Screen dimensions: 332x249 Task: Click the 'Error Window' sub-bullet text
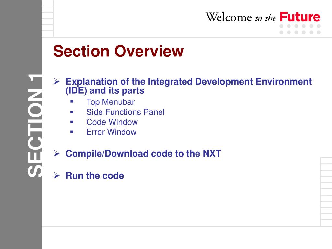[x=112, y=132]
